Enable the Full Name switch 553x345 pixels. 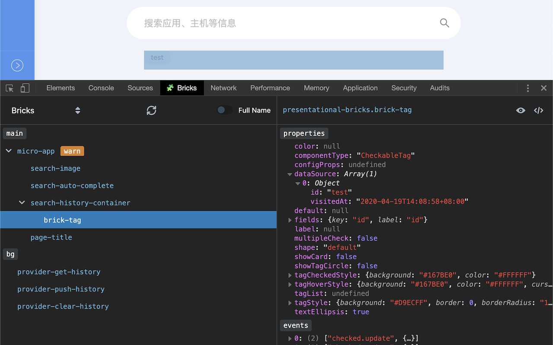[224, 110]
